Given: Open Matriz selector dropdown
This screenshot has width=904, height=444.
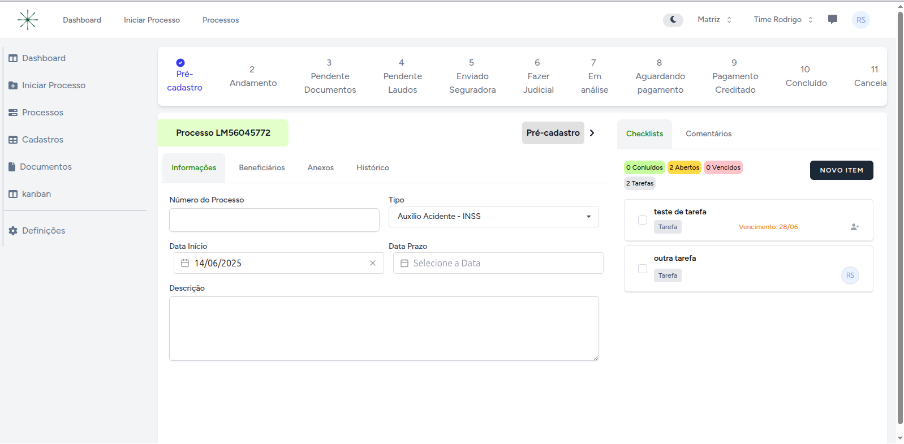Looking at the screenshot, I should [x=714, y=20].
